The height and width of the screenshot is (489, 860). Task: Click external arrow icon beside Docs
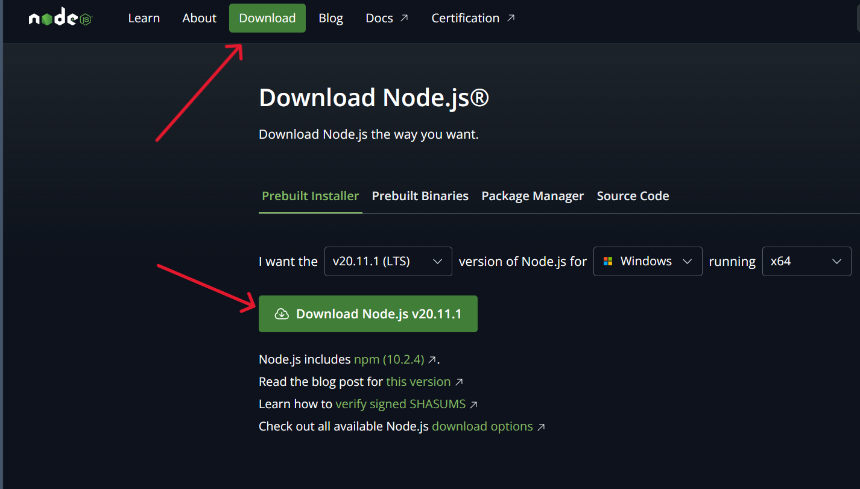click(404, 18)
